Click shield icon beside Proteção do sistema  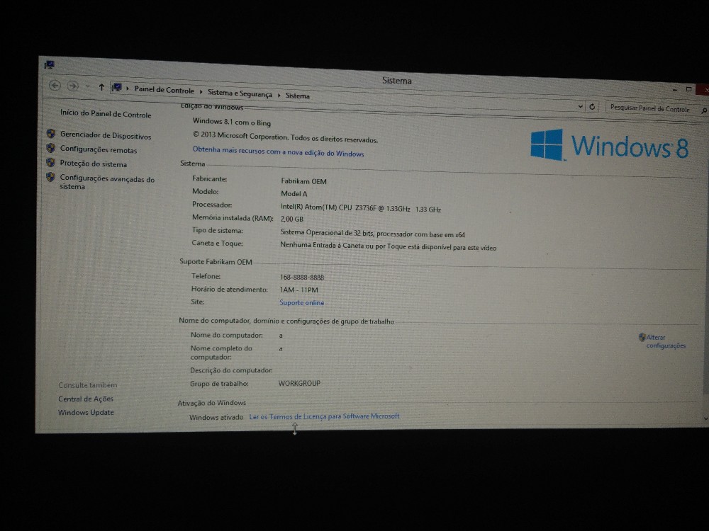(50, 163)
